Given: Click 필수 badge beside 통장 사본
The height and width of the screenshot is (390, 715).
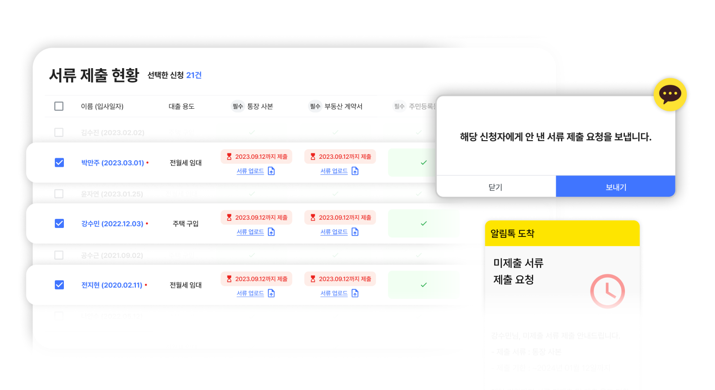Looking at the screenshot, I should click(238, 106).
